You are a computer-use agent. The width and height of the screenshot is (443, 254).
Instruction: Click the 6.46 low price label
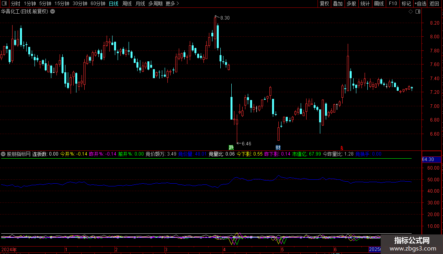coord(246,144)
